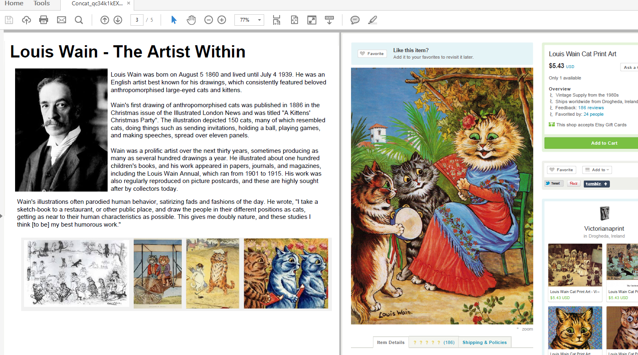Screen dimensions: 638x355
Task: Go to the next page
Action: pos(118,20)
